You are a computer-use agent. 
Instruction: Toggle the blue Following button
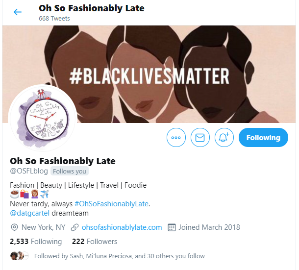pos(263,138)
